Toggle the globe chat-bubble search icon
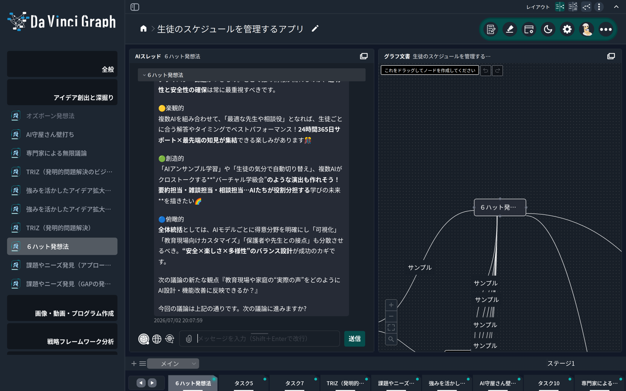 (169, 339)
